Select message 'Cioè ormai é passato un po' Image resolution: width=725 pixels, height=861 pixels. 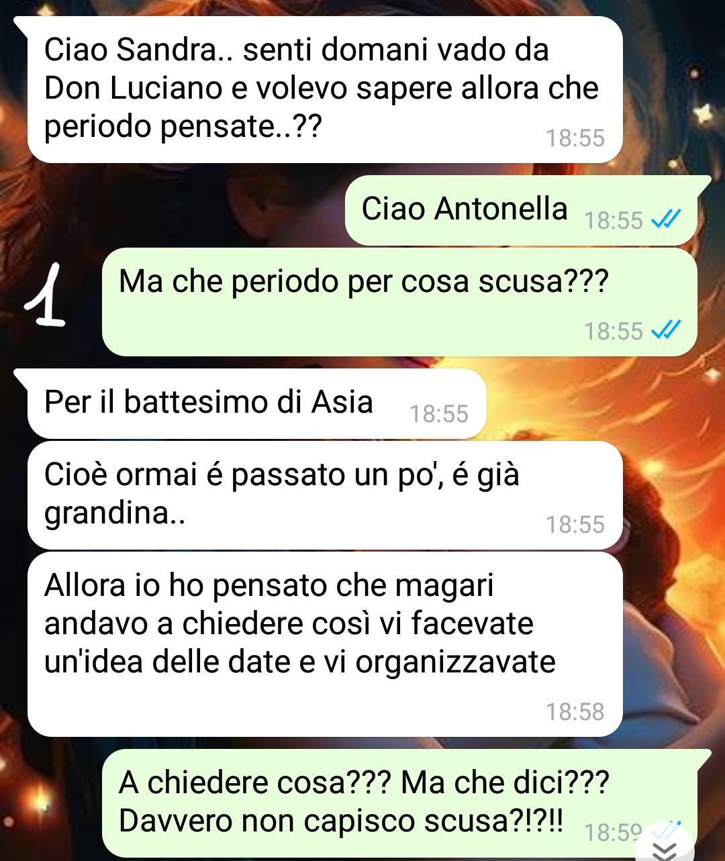point(325,495)
